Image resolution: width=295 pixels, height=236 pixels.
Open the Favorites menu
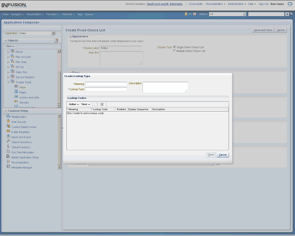[x=53, y=14]
